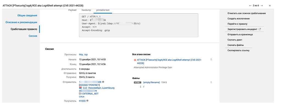Select Сработавшее правило section
Viewport: 281px width, 107px height.
tap(24, 29)
